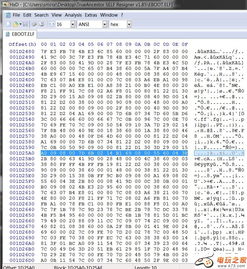Click the Open RAM chip icon
The height and width of the screenshot is (269, 247).
(34, 24)
